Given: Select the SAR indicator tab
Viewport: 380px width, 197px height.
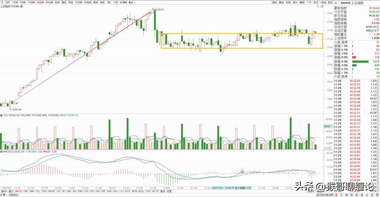Looking at the screenshot, I should pos(109,191).
